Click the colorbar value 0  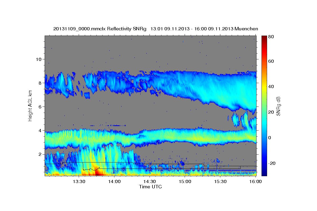[x=270, y=138]
